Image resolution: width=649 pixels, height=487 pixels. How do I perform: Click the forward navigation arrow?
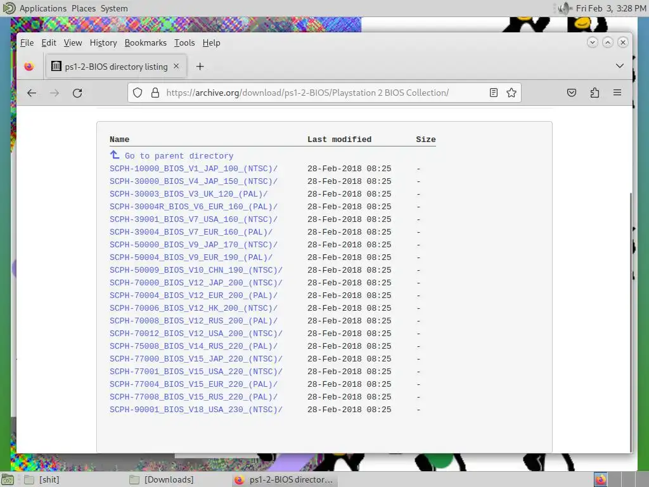pos(55,93)
